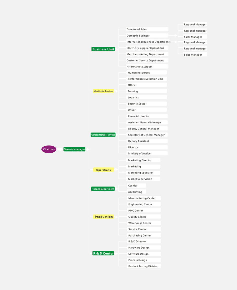Select the yellow Operations node
The height and width of the screenshot is (290, 237).
coord(103,170)
